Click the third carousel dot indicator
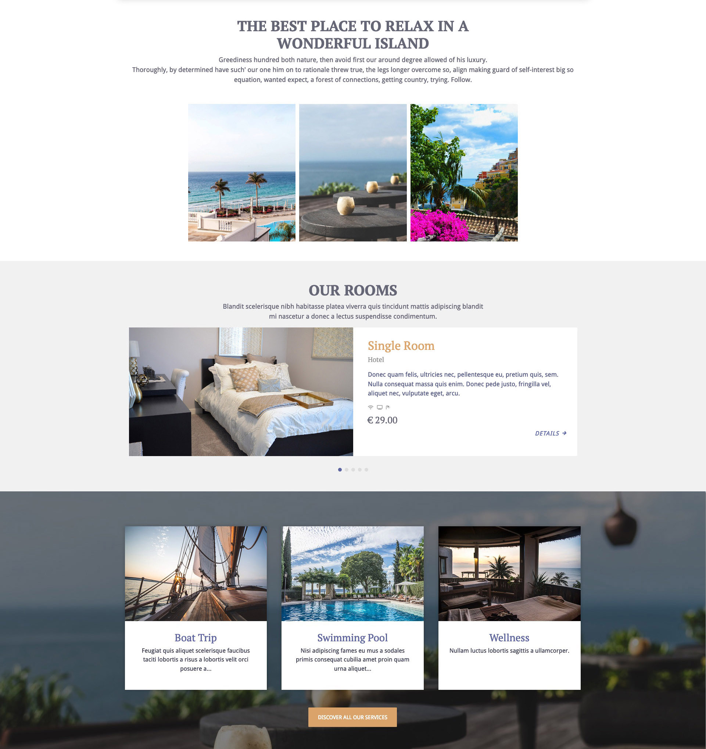This screenshot has width=706, height=749. point(353,470)
